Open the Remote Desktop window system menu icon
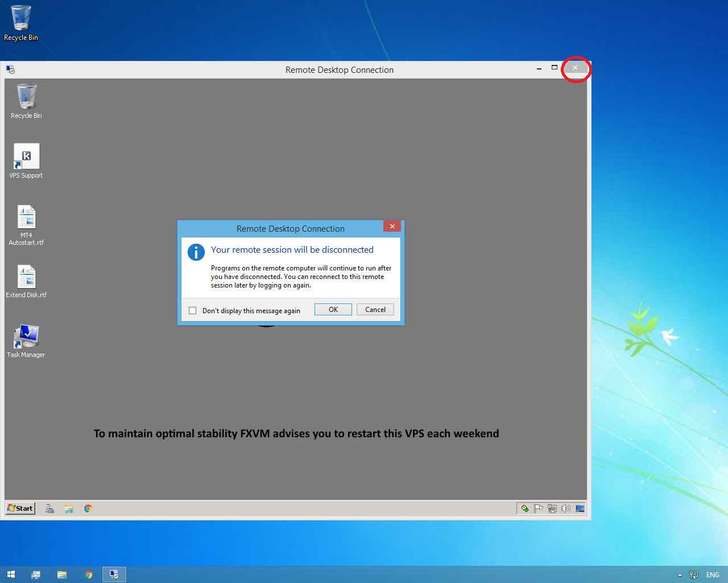 click(x=10, y=70)
